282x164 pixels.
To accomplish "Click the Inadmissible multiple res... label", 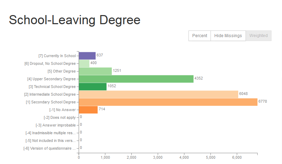I will (50, 133).
